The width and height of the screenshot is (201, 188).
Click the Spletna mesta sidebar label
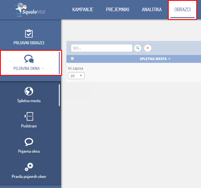point(29,101)
